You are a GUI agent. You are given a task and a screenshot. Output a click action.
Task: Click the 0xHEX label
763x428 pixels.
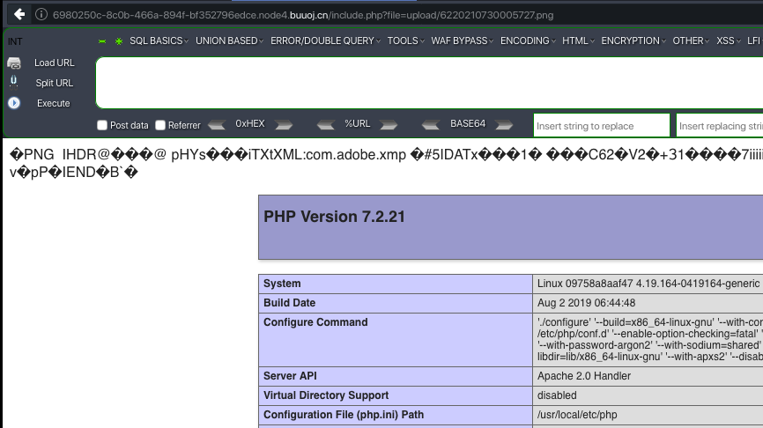250,123
